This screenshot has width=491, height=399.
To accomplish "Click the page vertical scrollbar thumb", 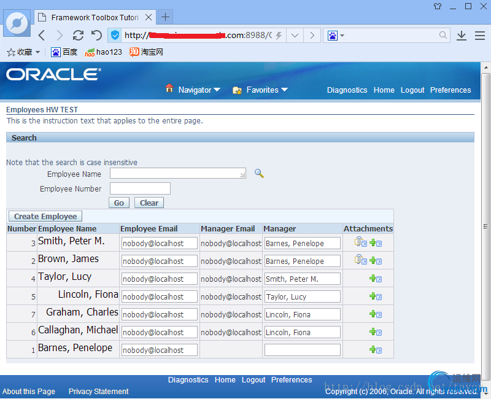I will click(485, 227).
